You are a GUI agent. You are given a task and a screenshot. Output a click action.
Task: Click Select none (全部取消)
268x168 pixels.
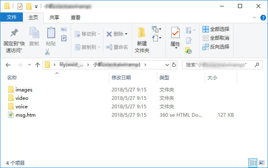point(216,38)
